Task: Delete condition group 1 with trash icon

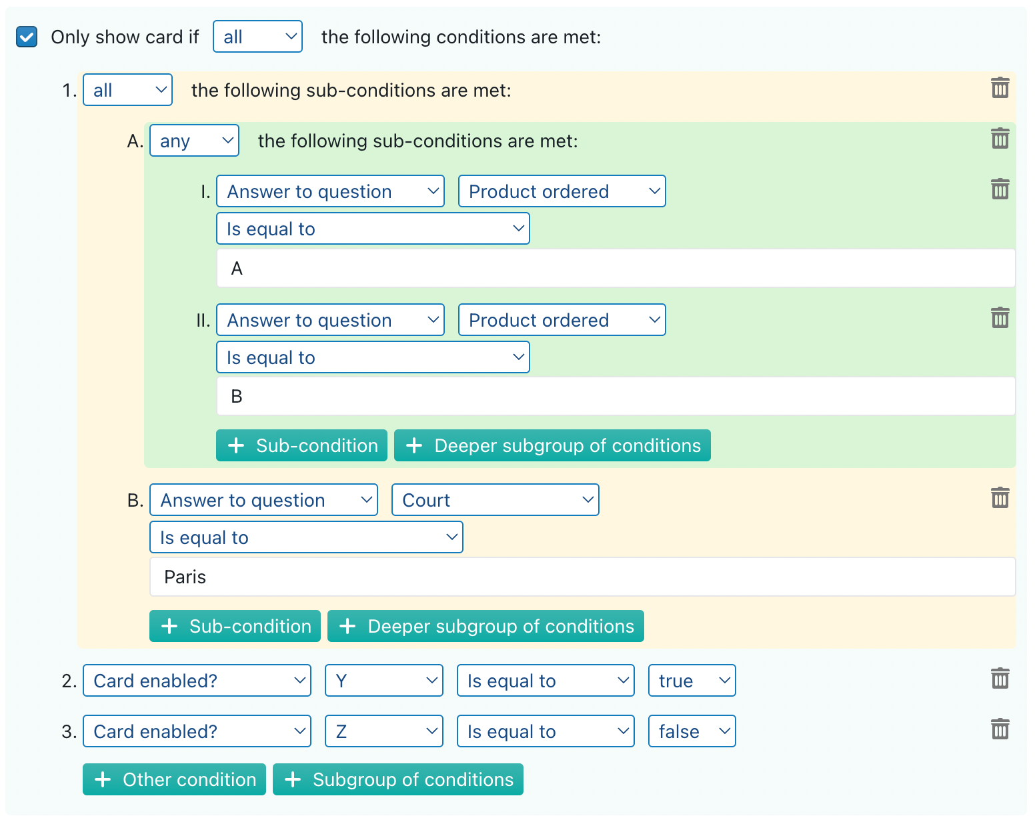Action: (1000, 88)
